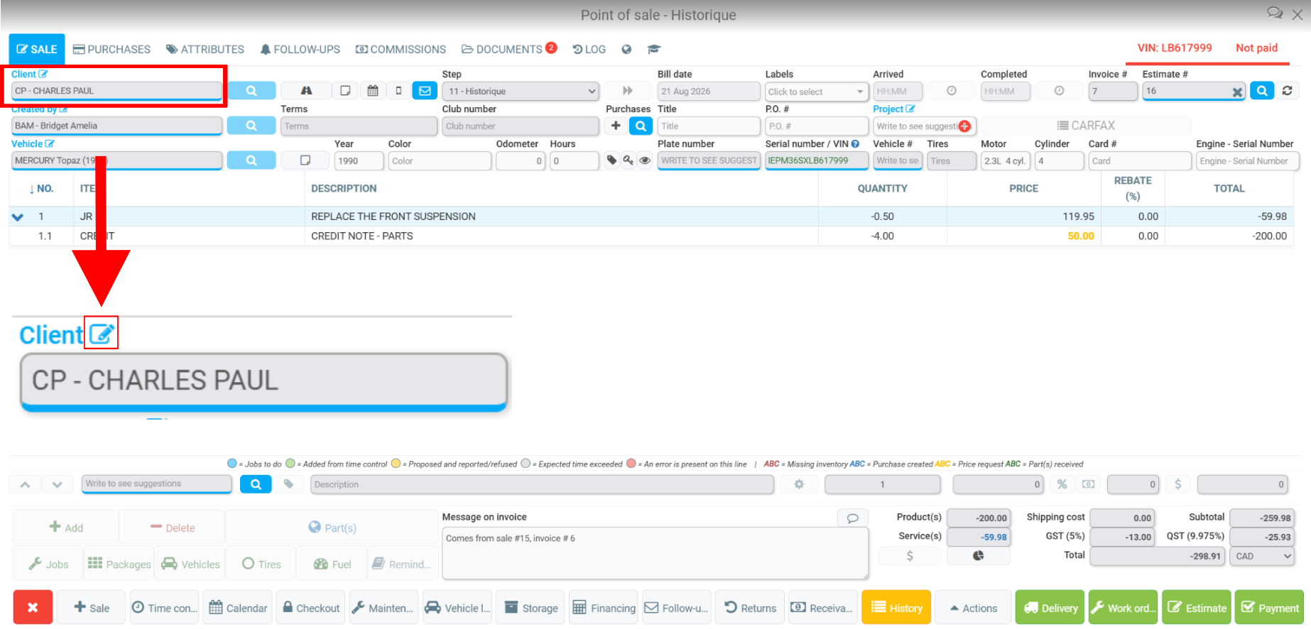Open the COMMISSIONS tab
The image size is (1311, 629).
[401, 49]
